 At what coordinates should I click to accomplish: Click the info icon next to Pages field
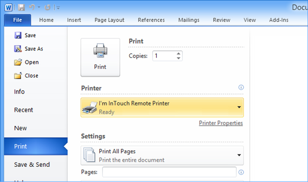click(x=241, y=172)
